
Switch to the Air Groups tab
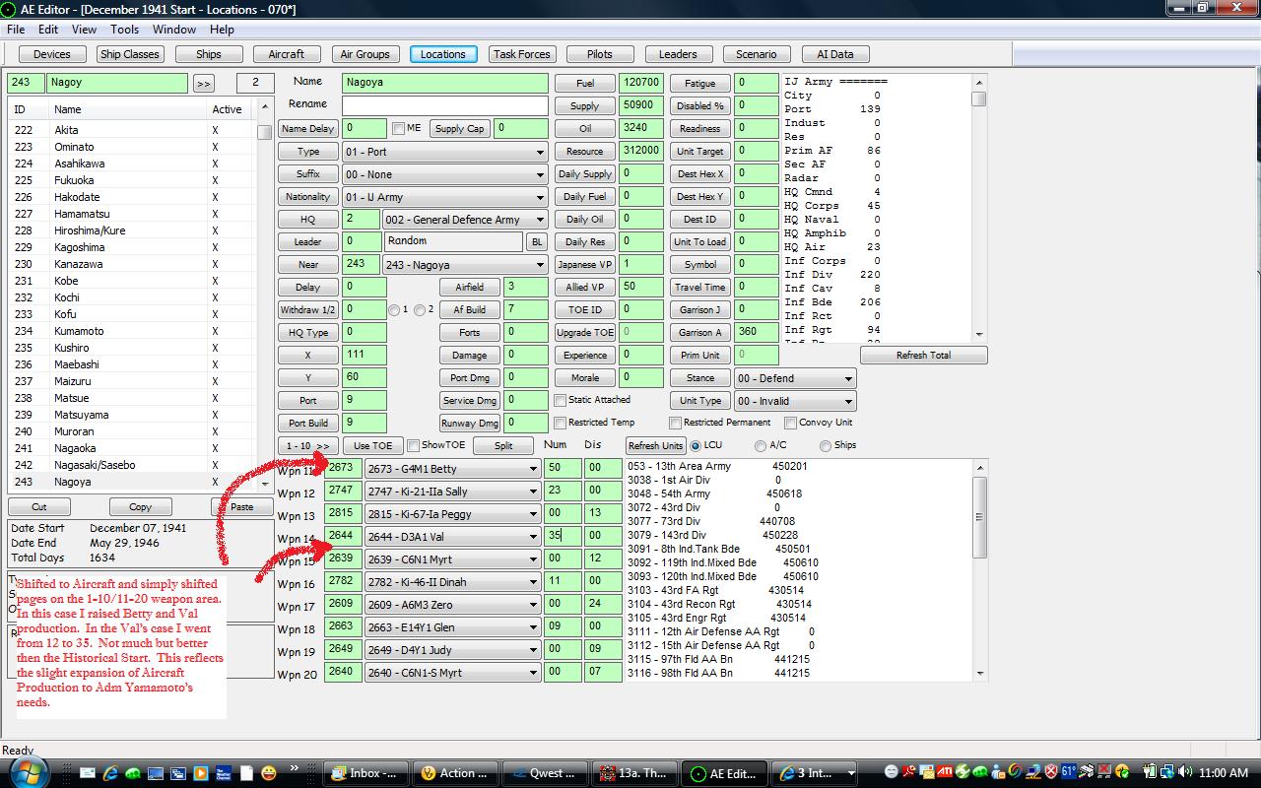365,54
